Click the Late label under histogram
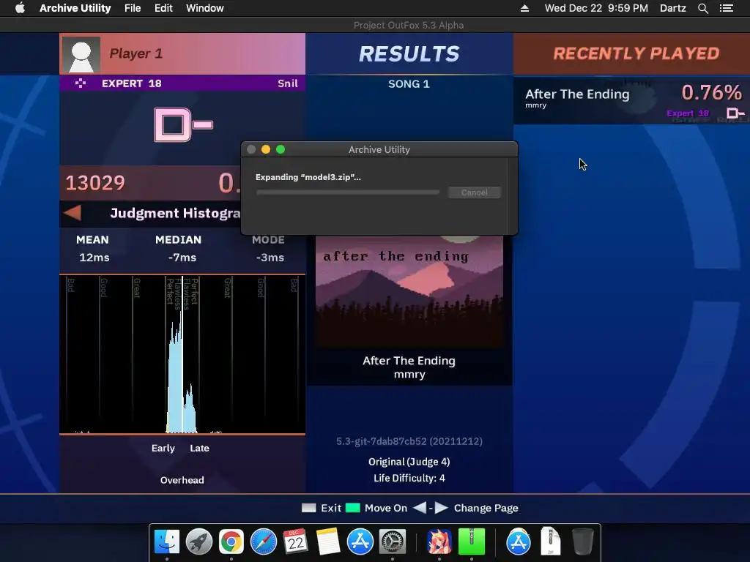This screenshot has width=750, height=562. pos(199,449)
